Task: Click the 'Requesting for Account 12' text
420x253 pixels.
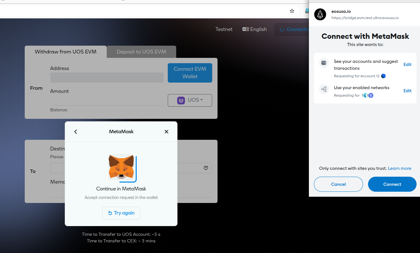Action: coord(356,76)
